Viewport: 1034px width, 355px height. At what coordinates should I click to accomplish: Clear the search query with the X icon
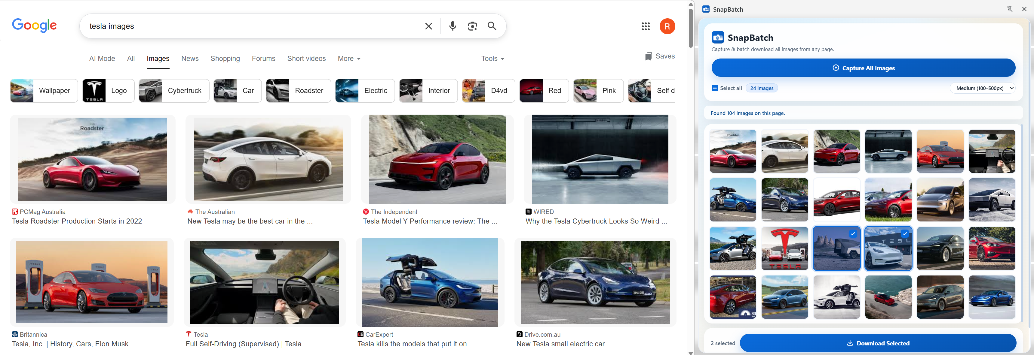(428, 26)
